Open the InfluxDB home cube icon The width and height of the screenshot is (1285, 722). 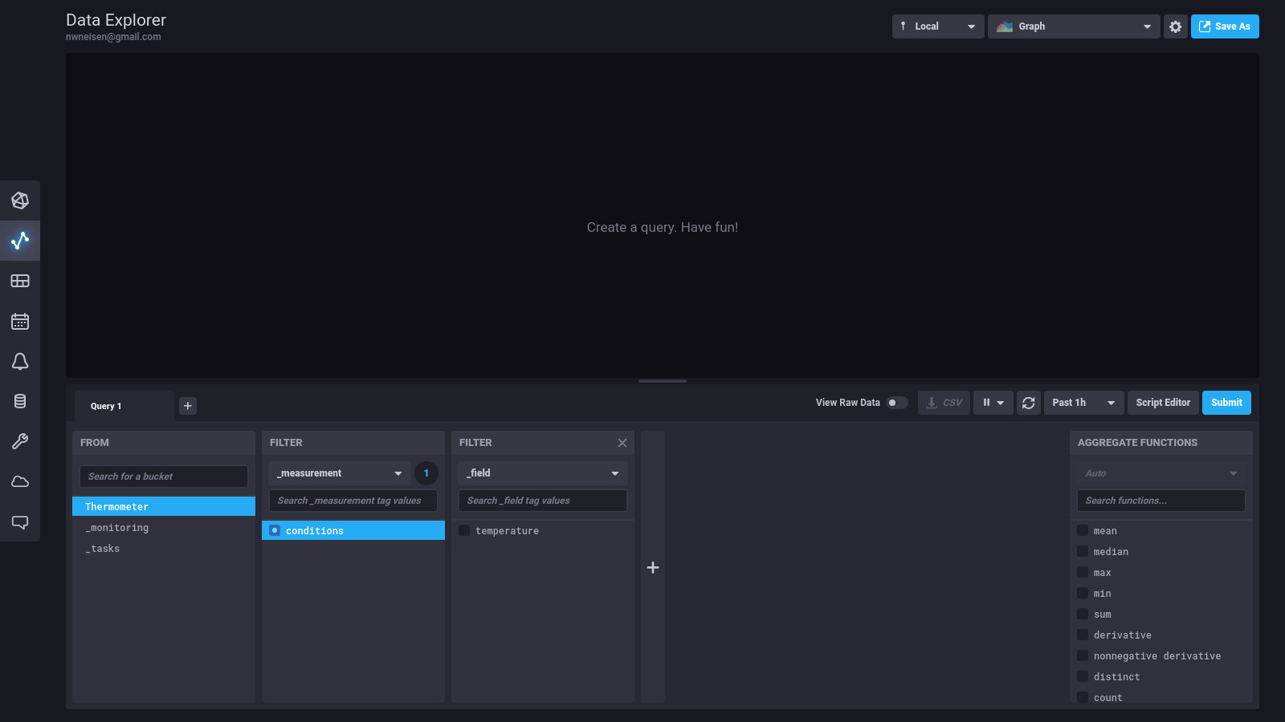click(20, 201)
